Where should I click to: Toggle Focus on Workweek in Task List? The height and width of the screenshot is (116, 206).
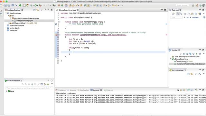pos(185,14)
